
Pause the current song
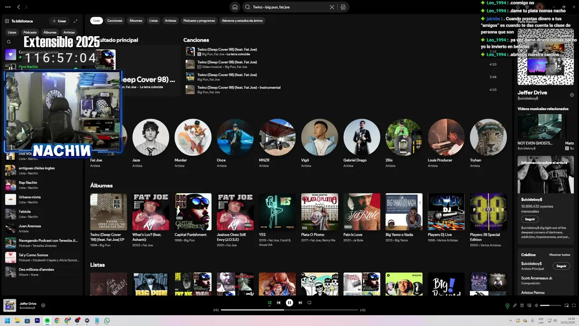click(289, 302)
